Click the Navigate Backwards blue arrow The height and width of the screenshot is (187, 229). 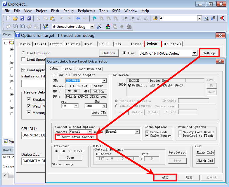pos(78,18)
